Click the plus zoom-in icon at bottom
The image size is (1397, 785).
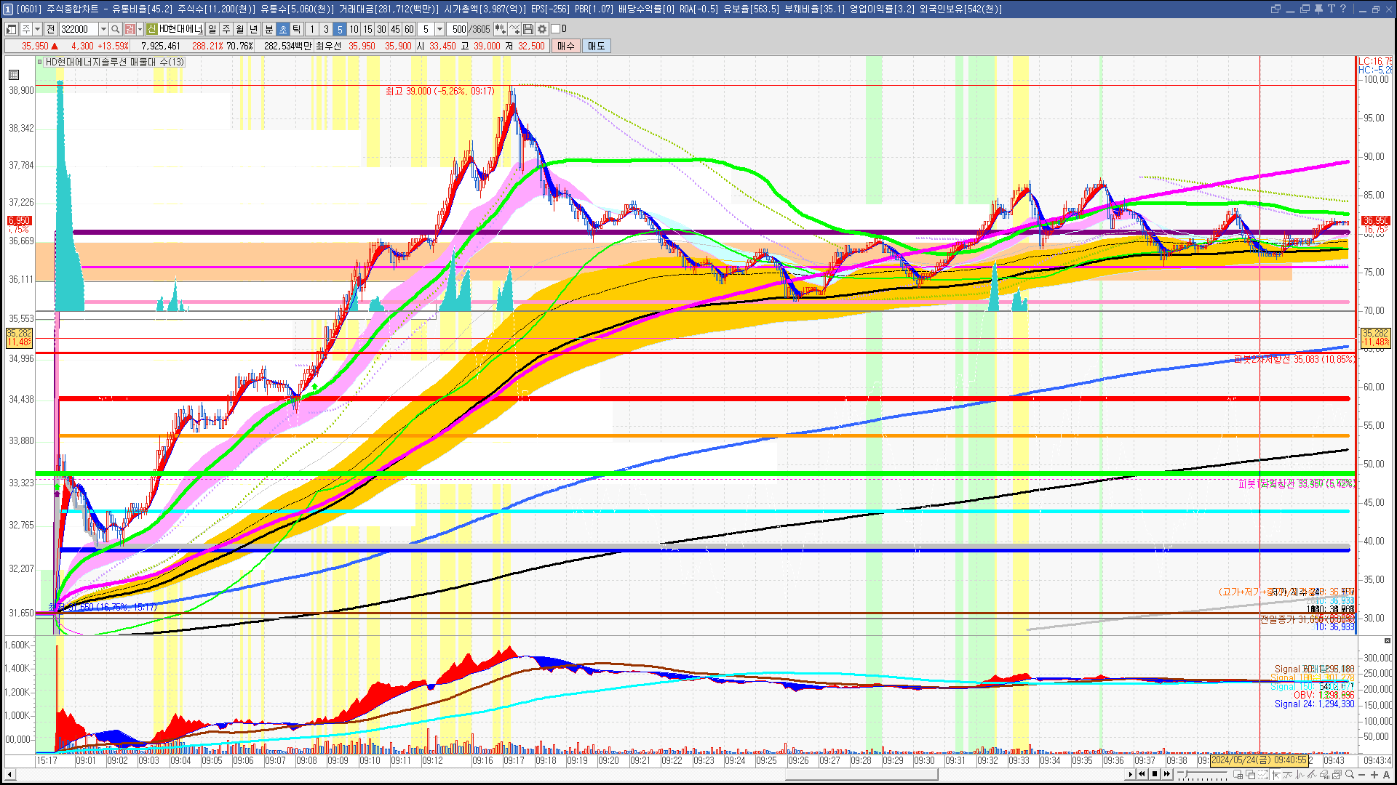pos(1374,774)
